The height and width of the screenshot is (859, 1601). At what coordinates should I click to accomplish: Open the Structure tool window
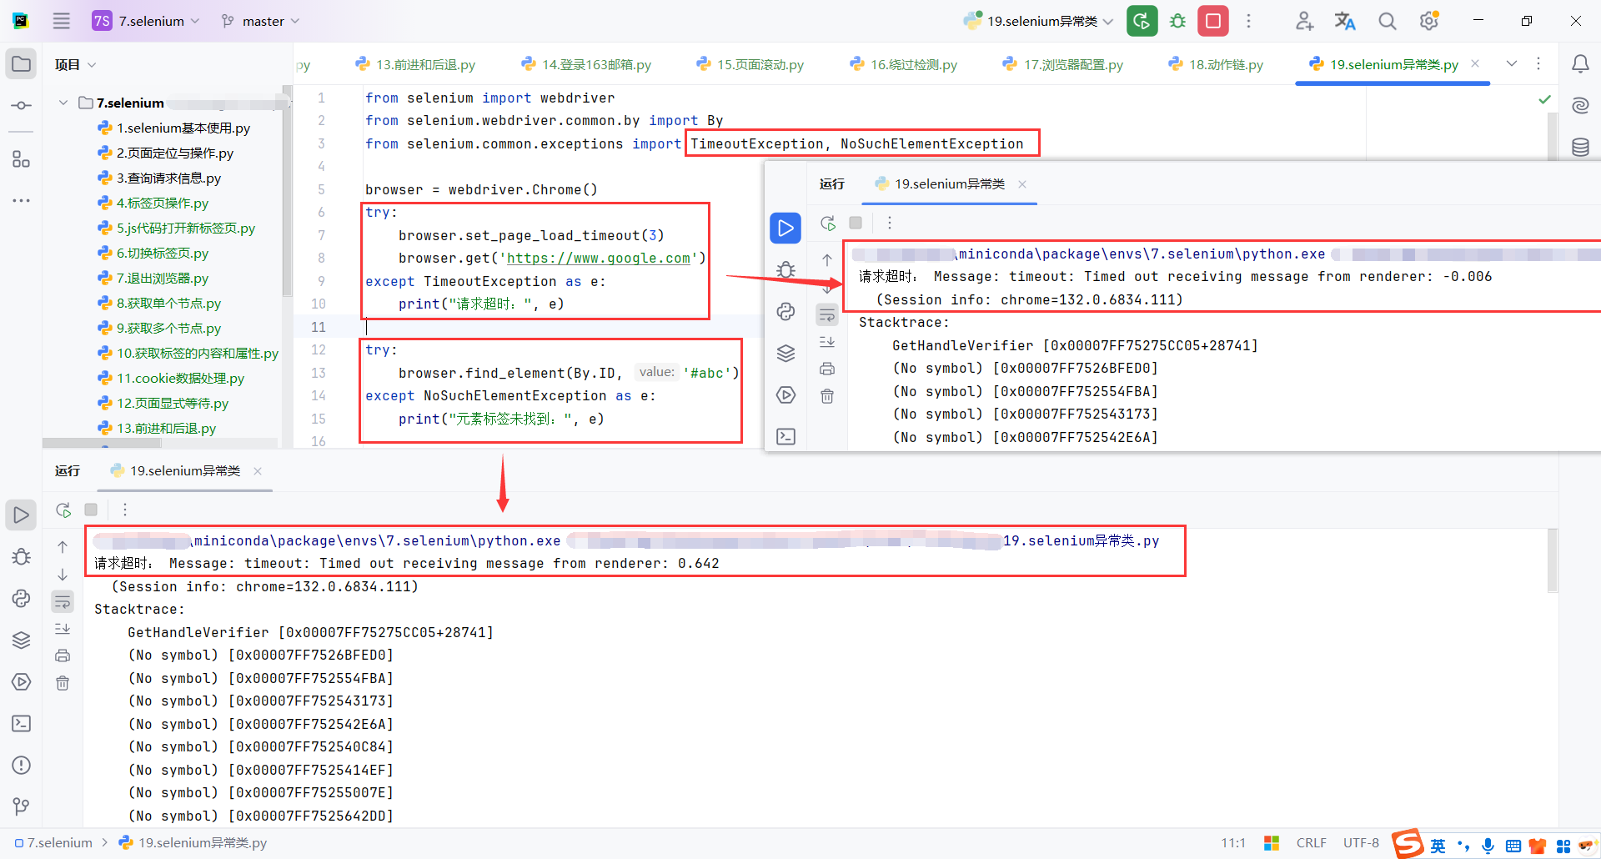(x=21, y=159)
